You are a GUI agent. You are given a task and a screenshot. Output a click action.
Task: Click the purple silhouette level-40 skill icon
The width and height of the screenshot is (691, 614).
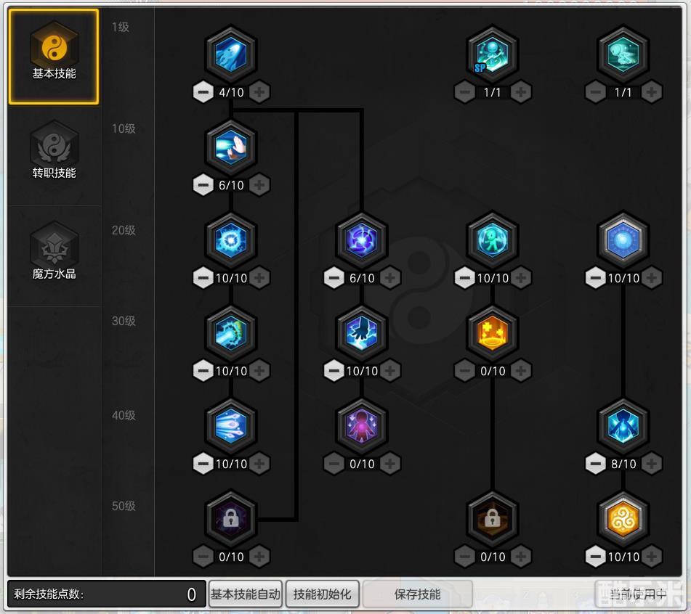click(361, 425)
